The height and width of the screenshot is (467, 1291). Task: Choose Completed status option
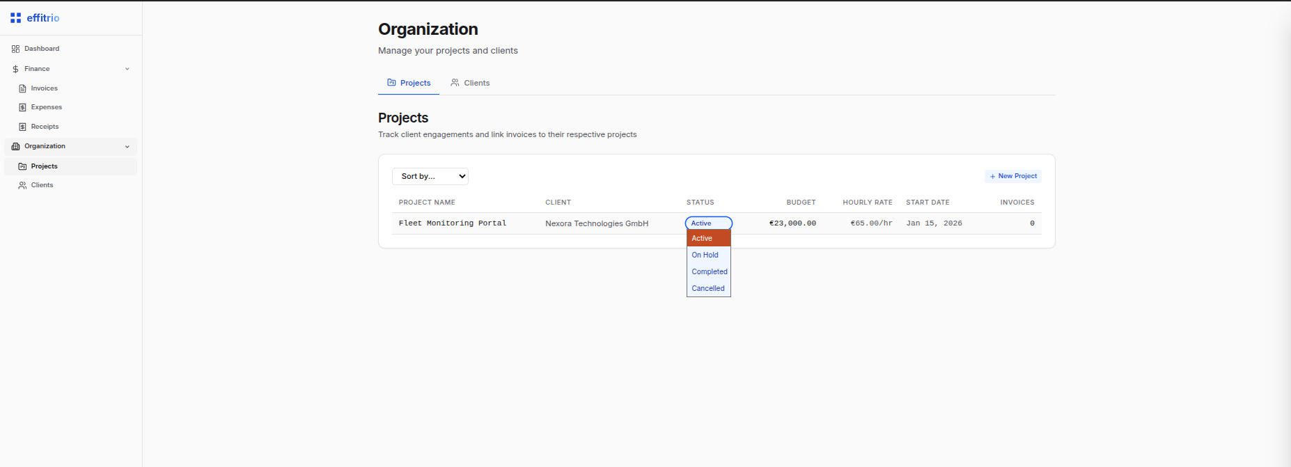[x=709, y=271]
